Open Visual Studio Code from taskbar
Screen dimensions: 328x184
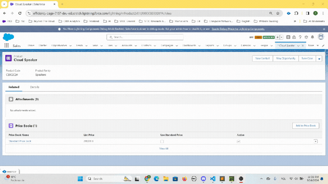pos(212,179)
